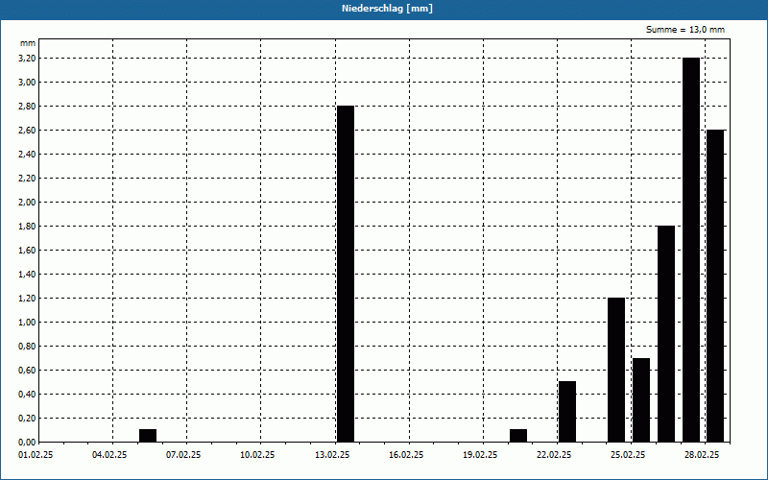Image resolution: width=768 pixels, height=480 pixels.
Task: Select the 1,80 mm precipitation bar
Action: 666,334
